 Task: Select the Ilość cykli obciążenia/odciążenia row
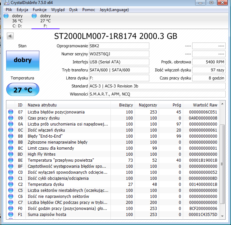pos(113,178)
